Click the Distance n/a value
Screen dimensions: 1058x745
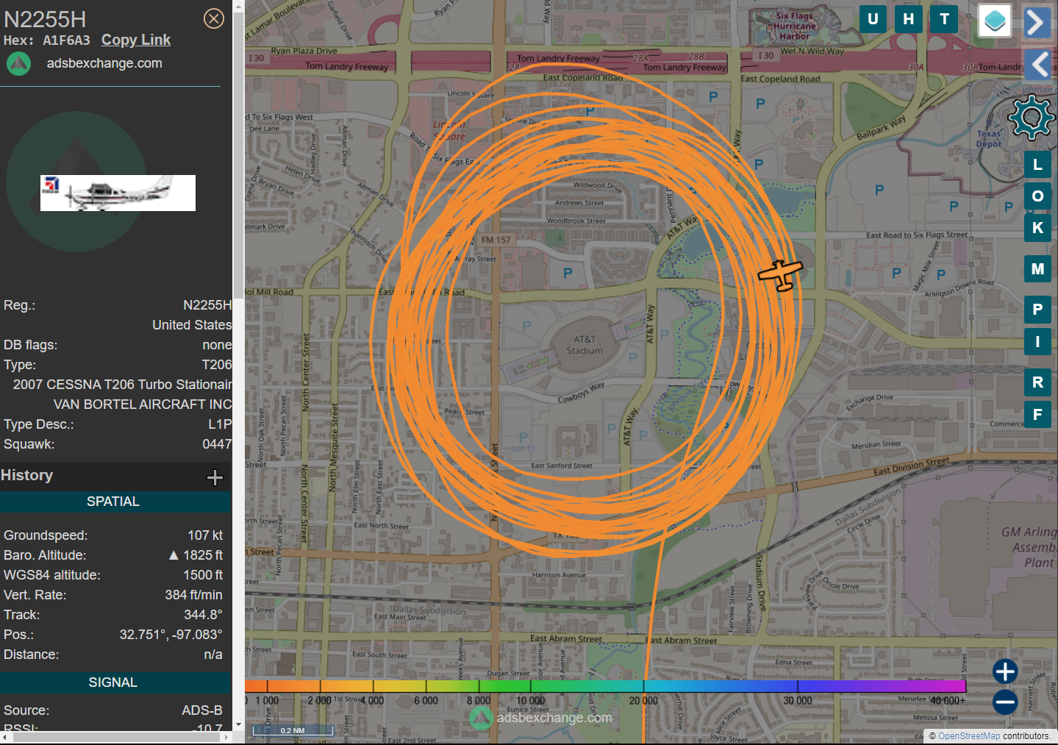pos(213,655)
